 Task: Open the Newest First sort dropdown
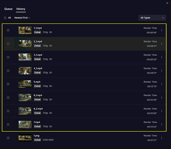click(x=22, y=18)
